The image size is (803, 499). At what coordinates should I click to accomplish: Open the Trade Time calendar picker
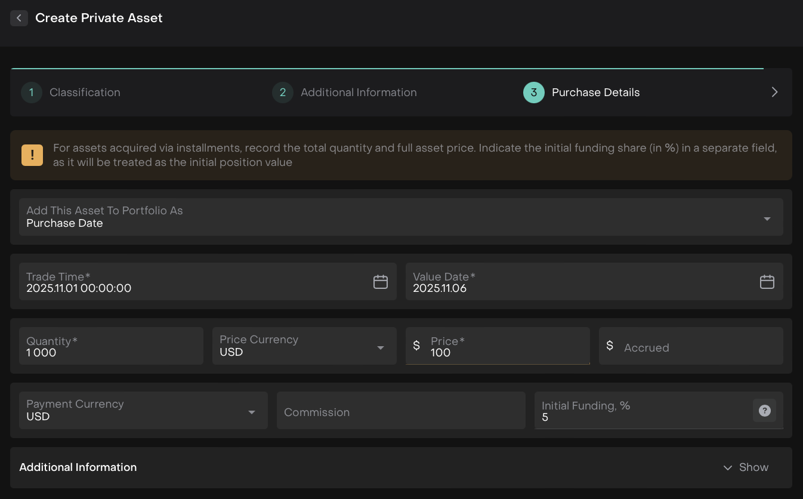[380, 282]
